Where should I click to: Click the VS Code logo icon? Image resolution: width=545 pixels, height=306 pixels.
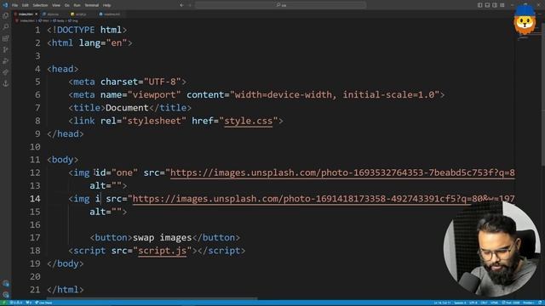click(5, 5)
